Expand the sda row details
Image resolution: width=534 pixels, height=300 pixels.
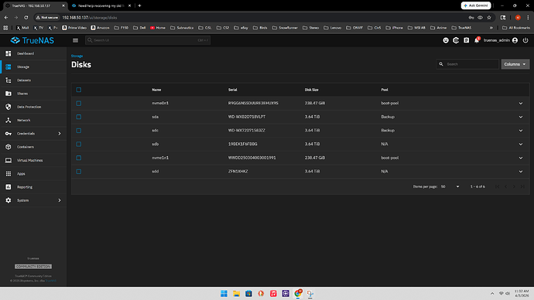point(521,117)
